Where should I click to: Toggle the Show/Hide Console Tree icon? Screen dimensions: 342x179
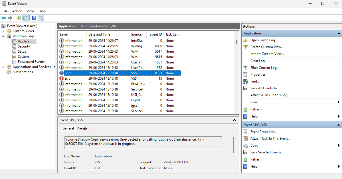click(x=25, y=18)
